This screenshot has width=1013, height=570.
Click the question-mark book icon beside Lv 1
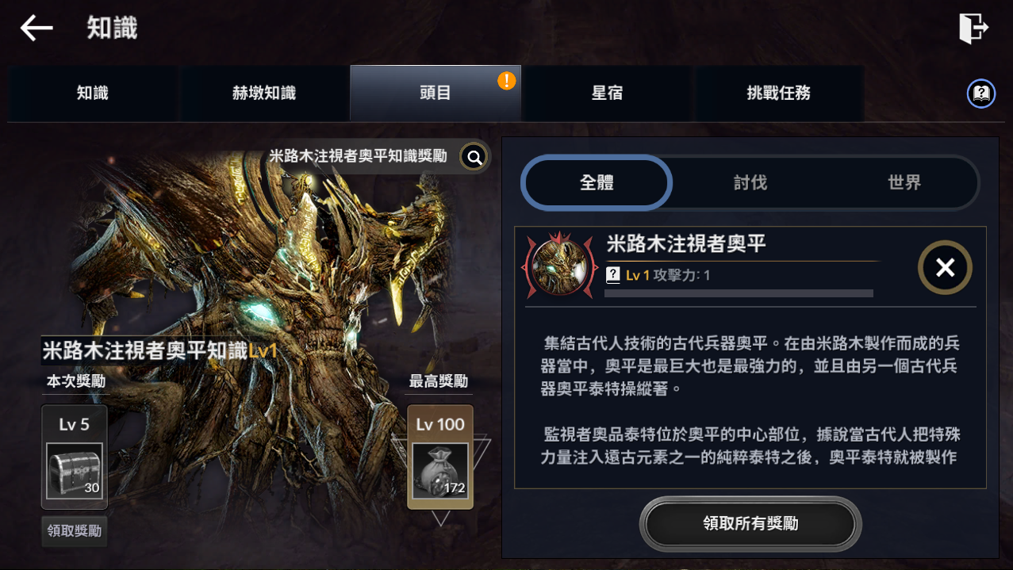coord(613,275)
